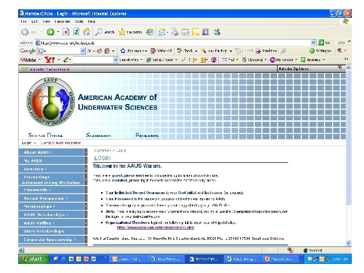Click the Science Diving navigation tab
Viewport: 364px width, 273px height.
(x=45, y=135)
